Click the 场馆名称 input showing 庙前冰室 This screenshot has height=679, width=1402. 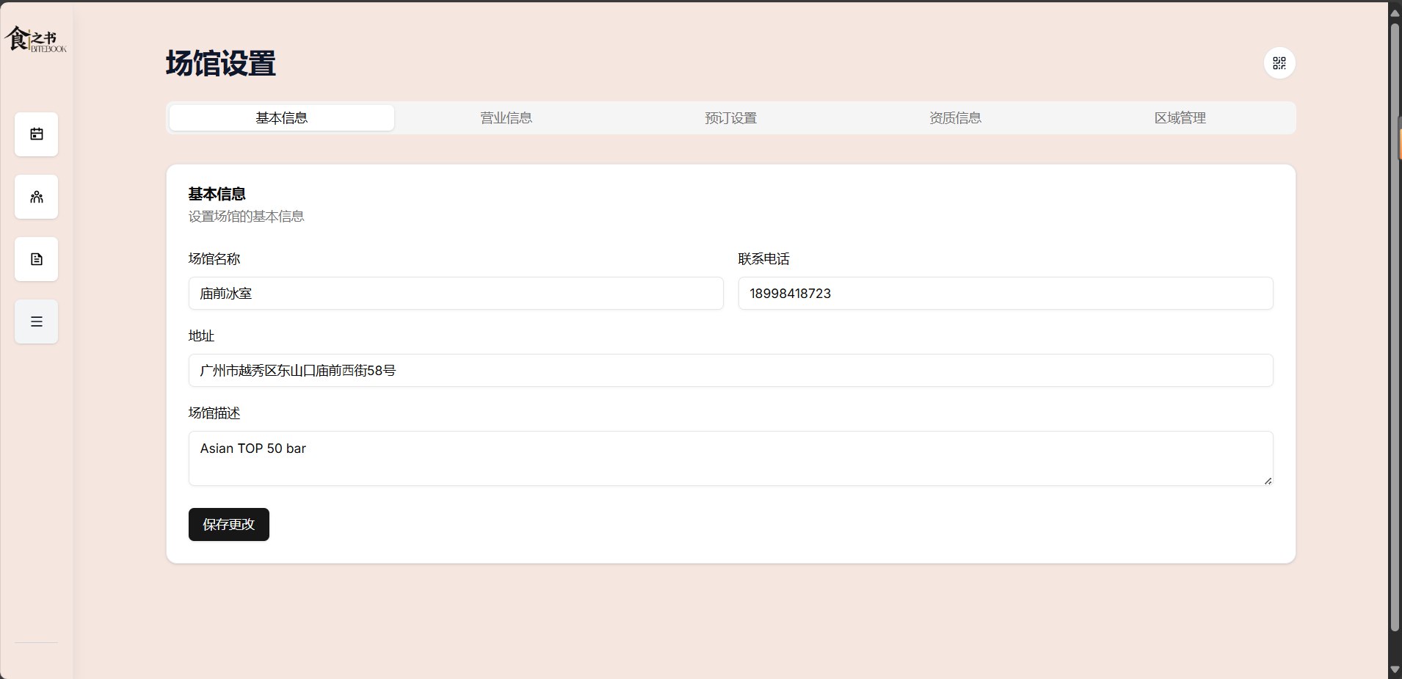coord(455,293)
